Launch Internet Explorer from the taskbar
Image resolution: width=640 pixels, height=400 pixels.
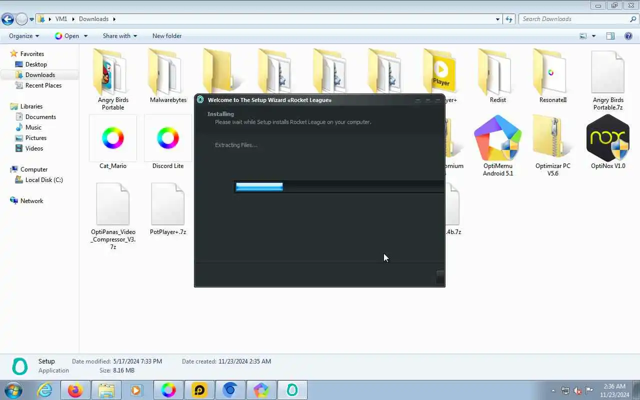(45, 390)
